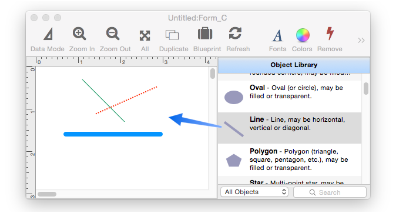Select the All toolbar icon
Image resolution: width=396 pixels, height=213 pixels.
point(145,36)
